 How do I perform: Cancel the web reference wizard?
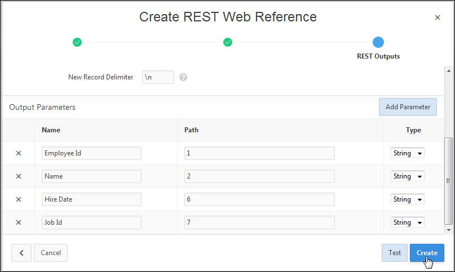(51, 253)
